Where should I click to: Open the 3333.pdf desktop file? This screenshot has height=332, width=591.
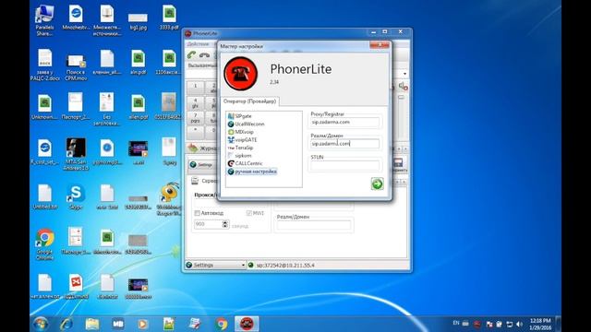(169, 18)
